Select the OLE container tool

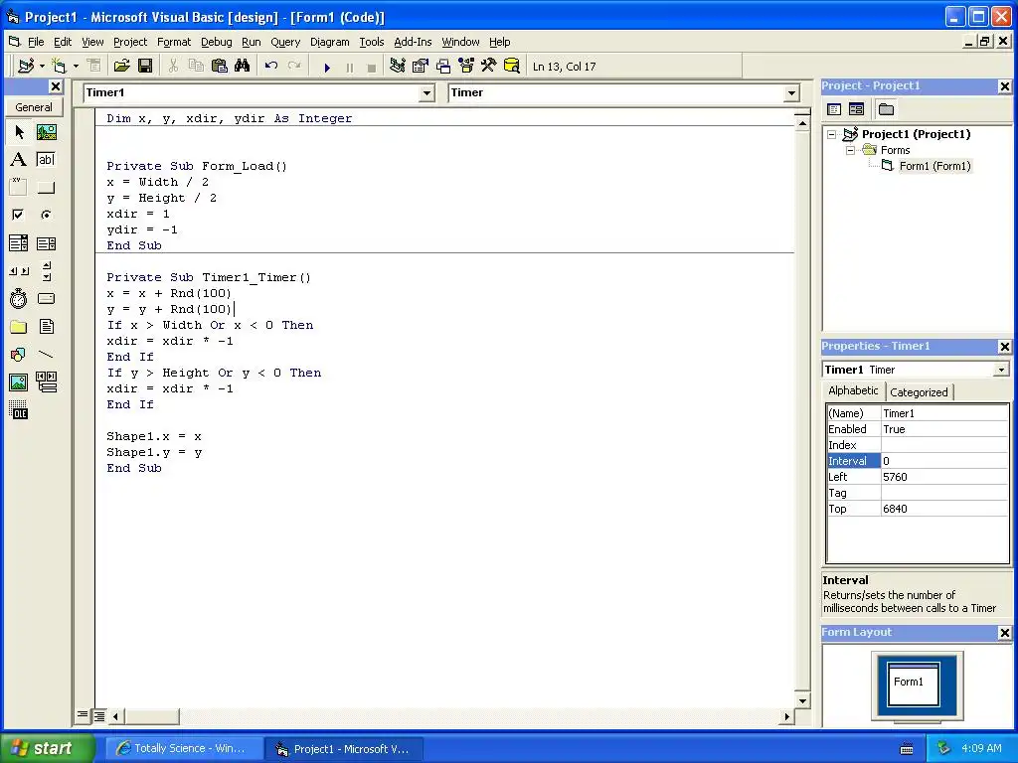(19, 410)
